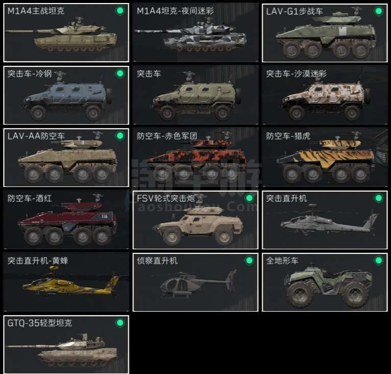Screen dimensions: 391x374
Task: Select the 全地形车 ATV card
Action: [x=325, y=282]
